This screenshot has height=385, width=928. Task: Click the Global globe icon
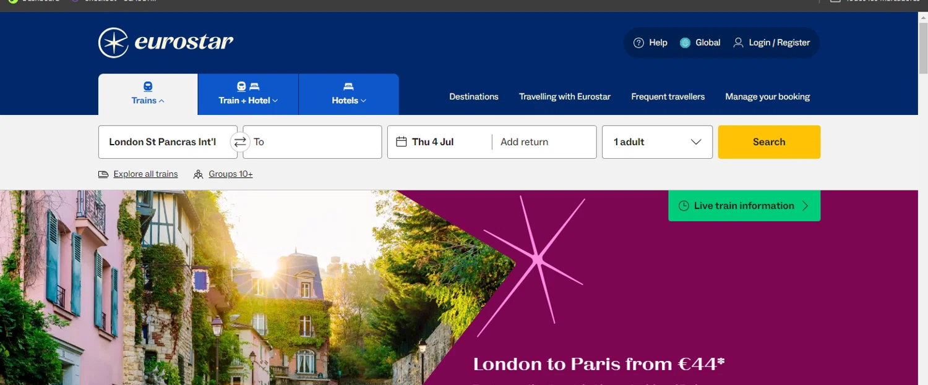pyautogui.click(x=685, y=43)
